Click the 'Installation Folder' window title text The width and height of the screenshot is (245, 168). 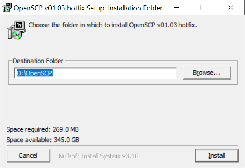point(135,8)
